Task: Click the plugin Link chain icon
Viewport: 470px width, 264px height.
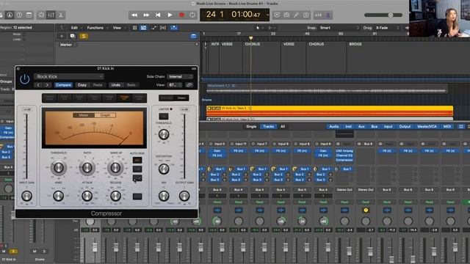Action: click(189, 85)
